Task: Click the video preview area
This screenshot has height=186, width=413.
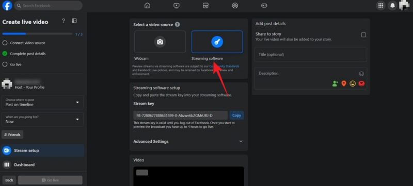Action: click(188, 176)
